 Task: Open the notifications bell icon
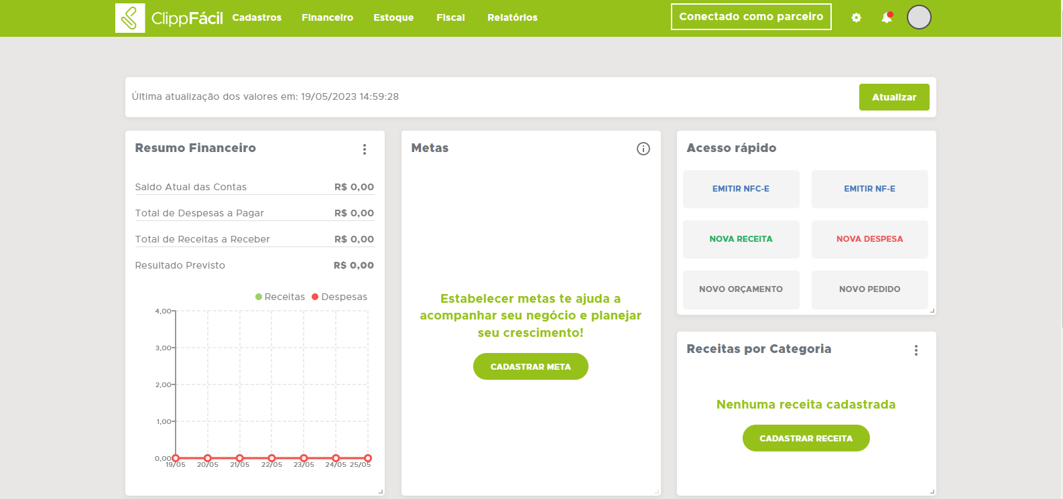(886, 18)
